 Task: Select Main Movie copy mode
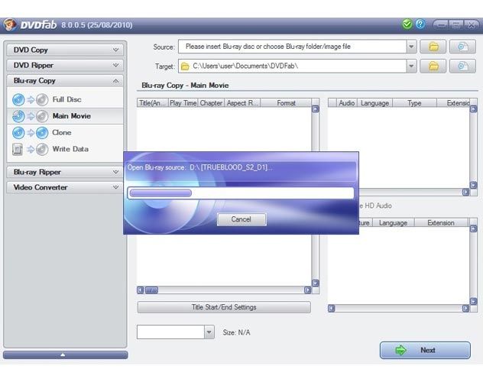[x=65, y=116]
